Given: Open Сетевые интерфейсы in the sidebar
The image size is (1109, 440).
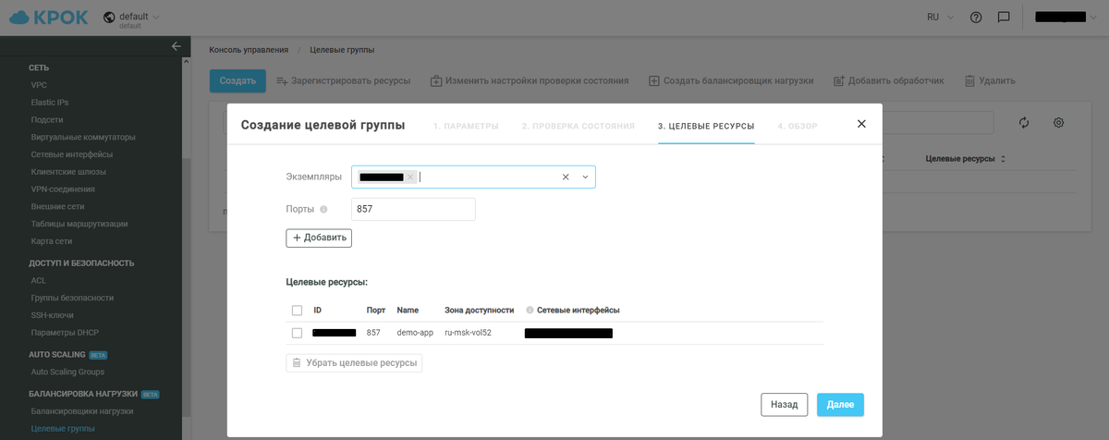Looking at the screenshot, I should click(72, 154).
